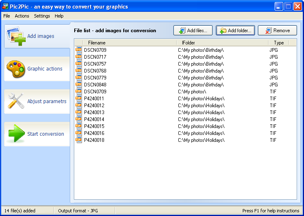Select the filename DSCN0848
Viewport: 304px width, 216px height.
click(x=95, y=85)
